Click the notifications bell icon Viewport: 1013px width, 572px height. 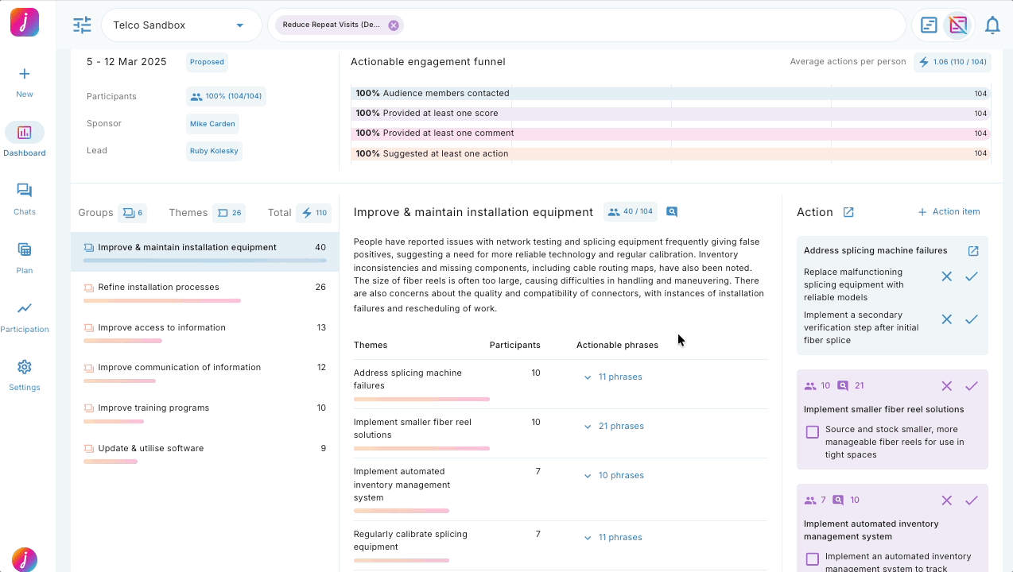coord(992,25)
